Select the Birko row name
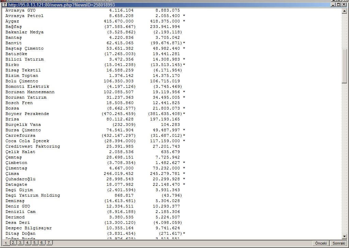The height and width of the screenshot is (248, 349). (12, 65)
